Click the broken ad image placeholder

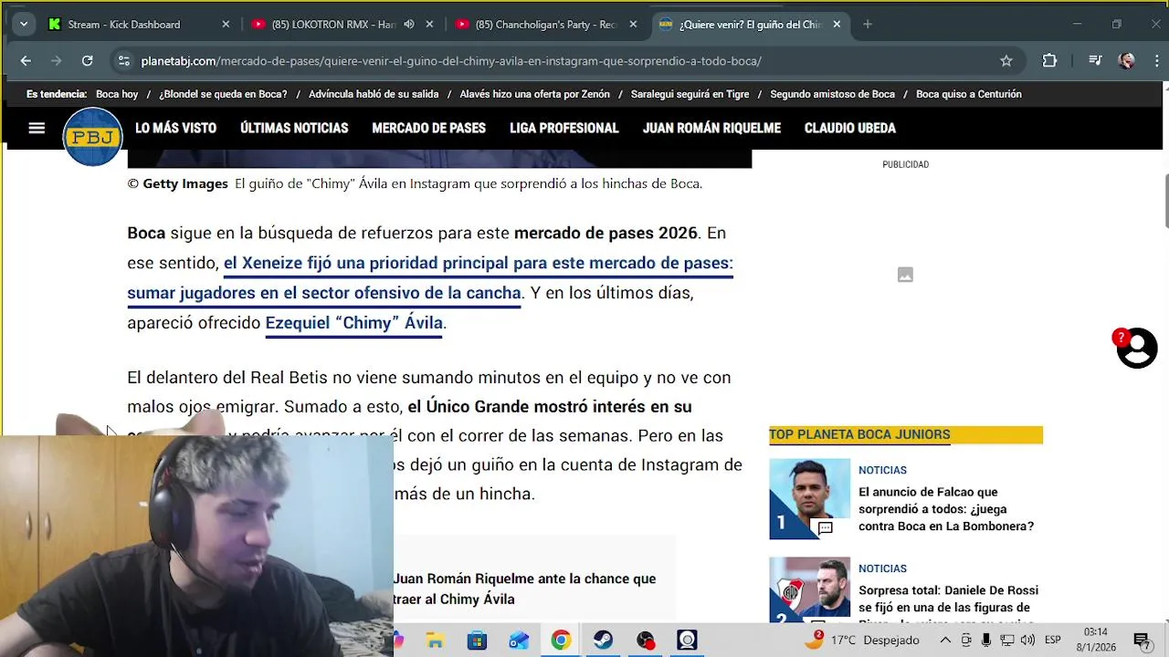tap(905, 275)
